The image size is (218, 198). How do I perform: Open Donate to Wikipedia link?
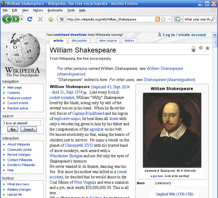21,165
